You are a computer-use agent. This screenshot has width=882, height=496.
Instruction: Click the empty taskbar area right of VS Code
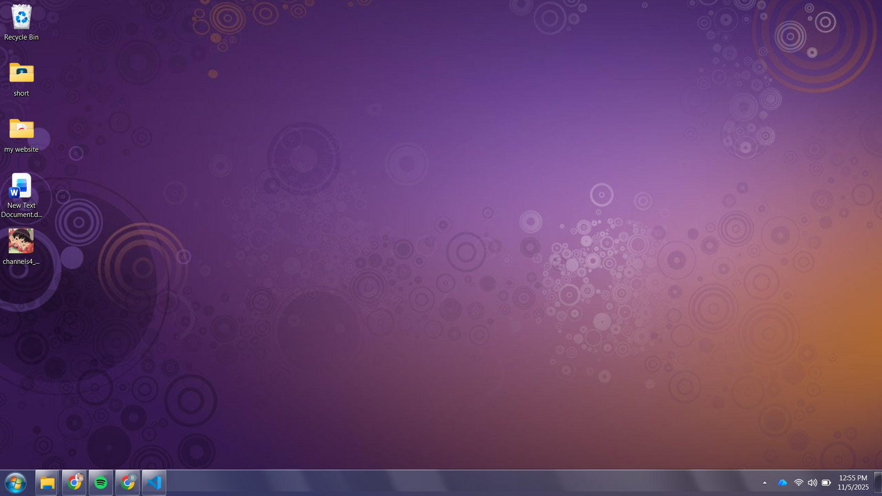click(x=414, y=483)
